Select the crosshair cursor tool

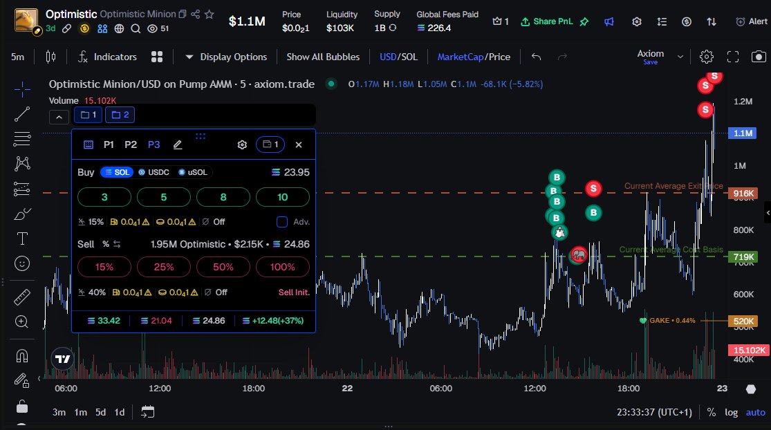22,89
